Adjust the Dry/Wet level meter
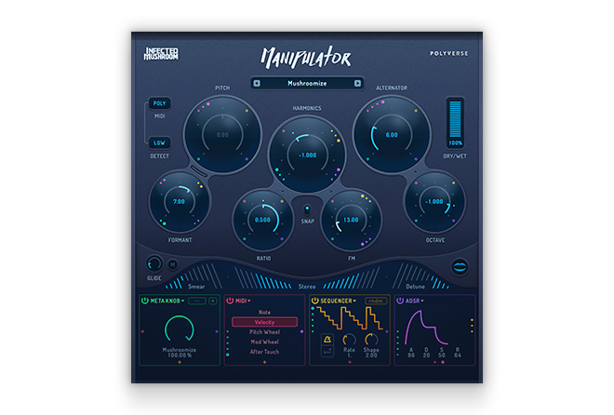 click(455, 119)
